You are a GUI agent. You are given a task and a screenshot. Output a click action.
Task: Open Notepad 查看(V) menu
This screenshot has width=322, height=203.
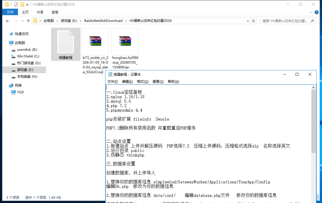click(158, 82)
